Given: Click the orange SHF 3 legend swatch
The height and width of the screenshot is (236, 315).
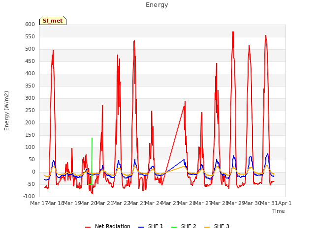Looking at the screenshot, I should pyautogui.click(x=207, y=227).
